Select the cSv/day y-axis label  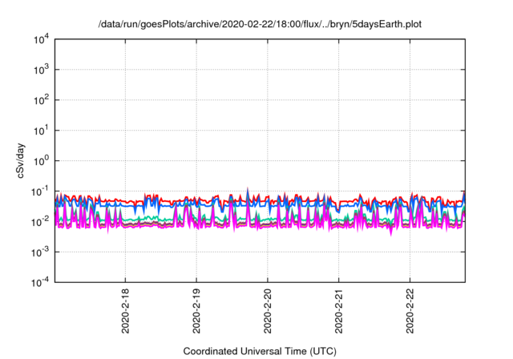tap(20, 160)
